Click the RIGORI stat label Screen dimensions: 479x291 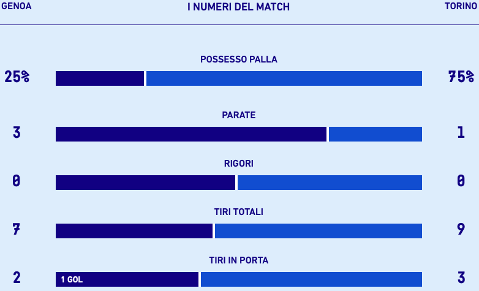tap(239, 164)
